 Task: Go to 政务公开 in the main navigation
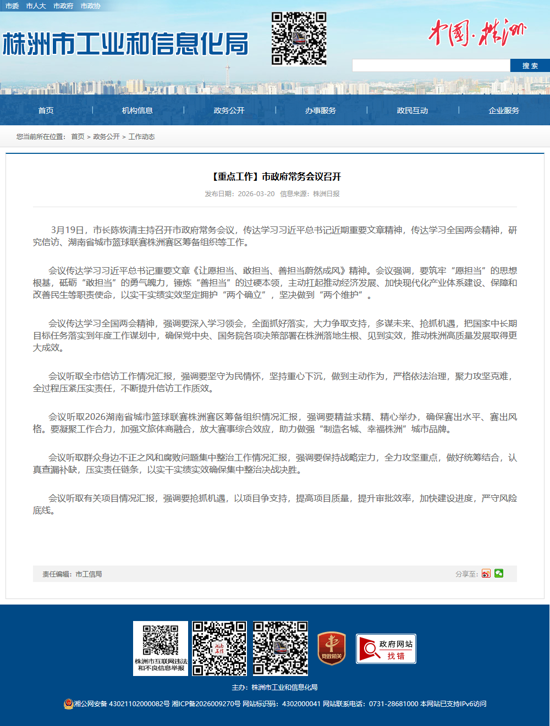[x=229, y=110]
